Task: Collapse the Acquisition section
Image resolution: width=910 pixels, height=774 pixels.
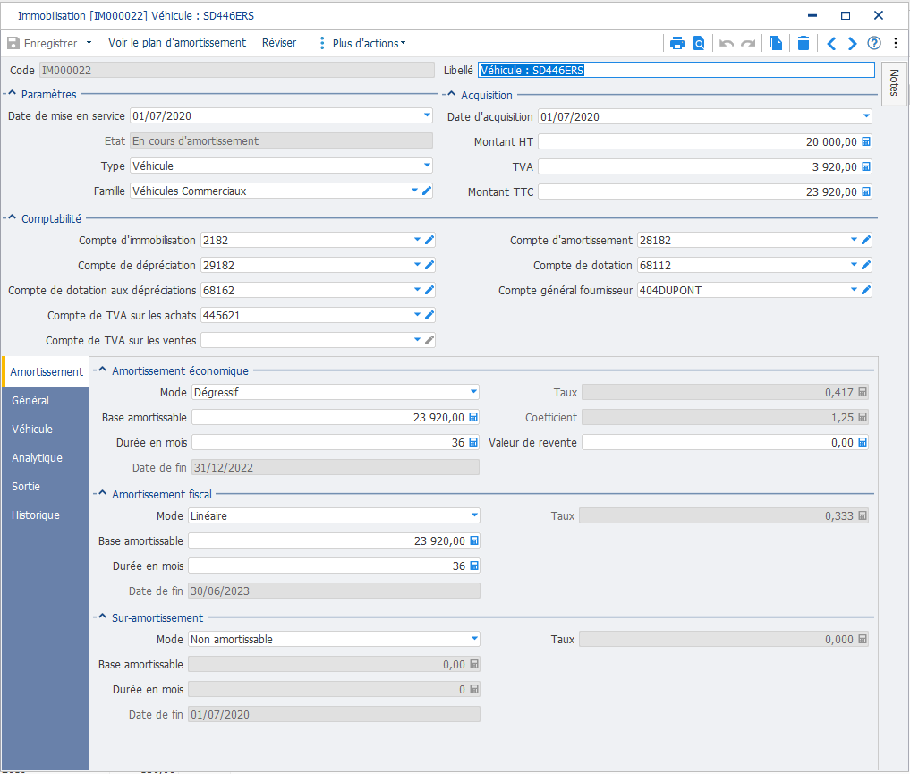Action: pyautogui.click(x=451, y=94)
